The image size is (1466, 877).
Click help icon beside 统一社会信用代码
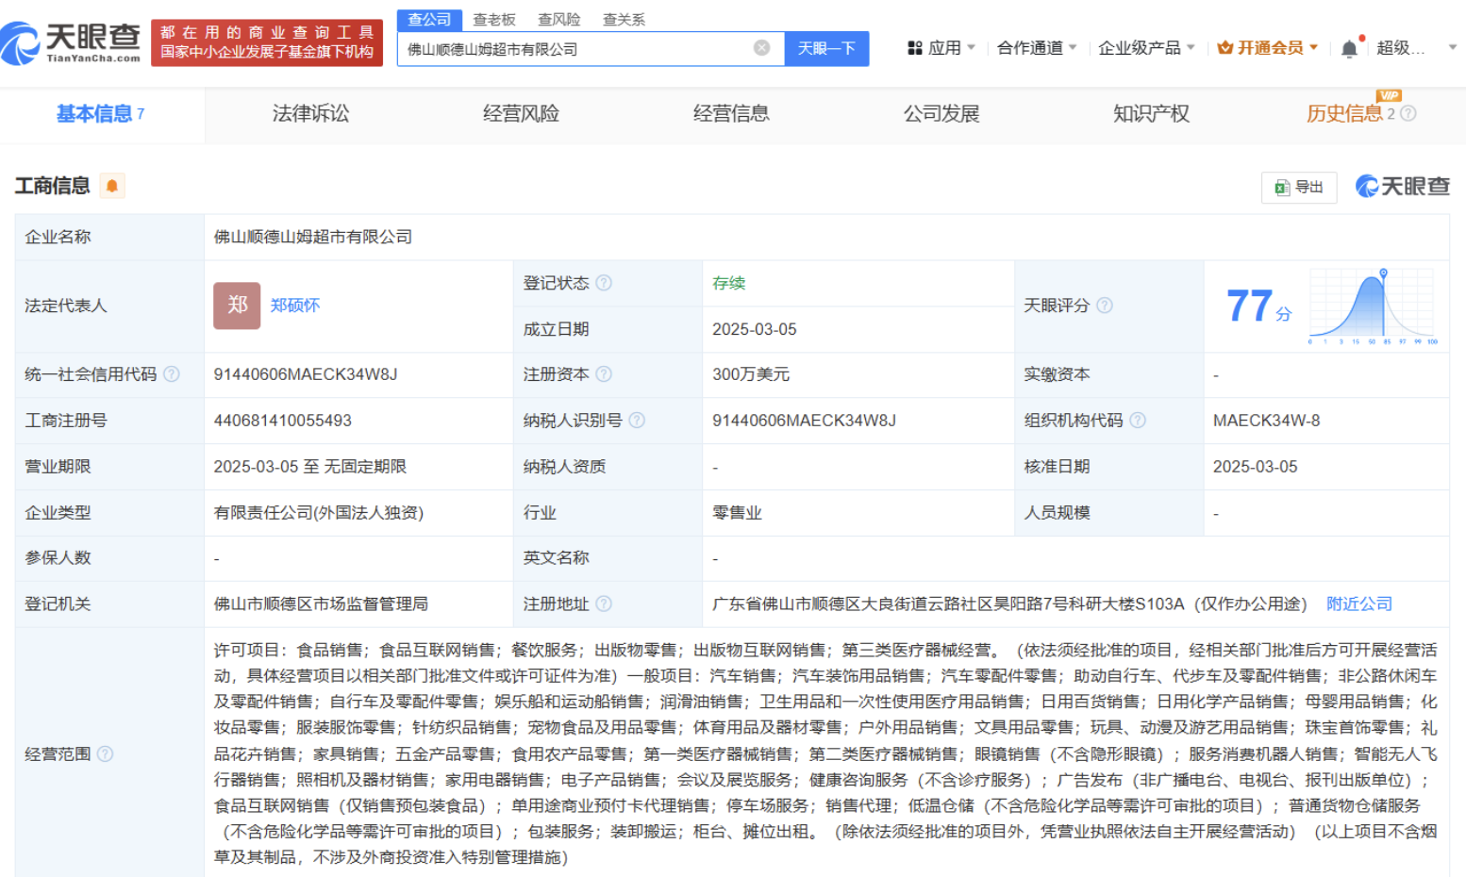(x=172, y=374)
